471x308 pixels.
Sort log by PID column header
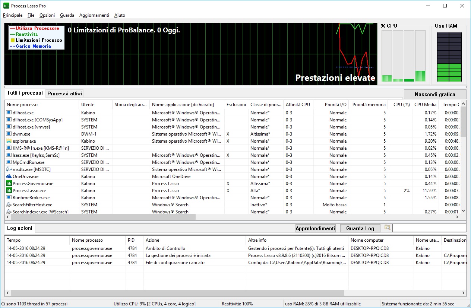point(135,240)
